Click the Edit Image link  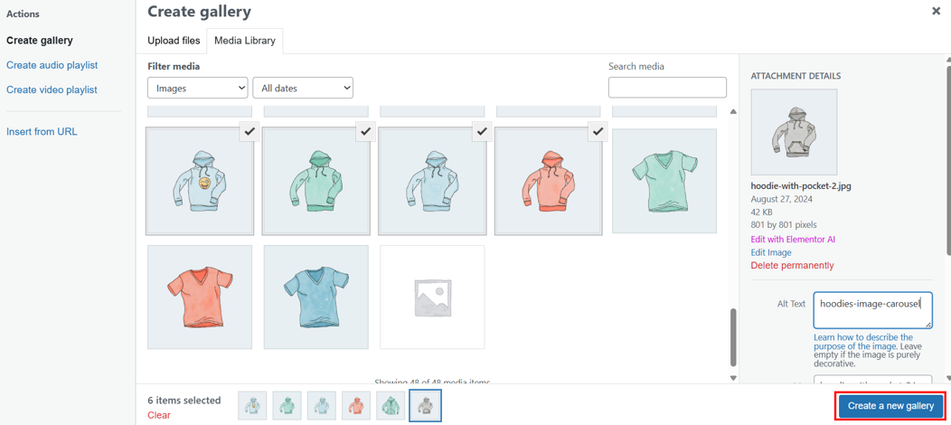click(x=771, y=252)
